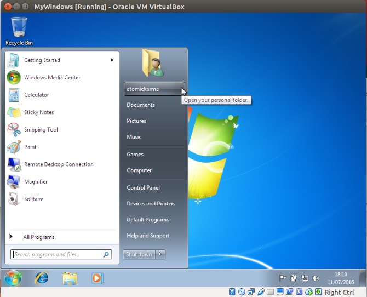Open the Shut down options arrow
The width and height of the screenshot is (367, 297).
pyautogui.click(x=160, y=254)
